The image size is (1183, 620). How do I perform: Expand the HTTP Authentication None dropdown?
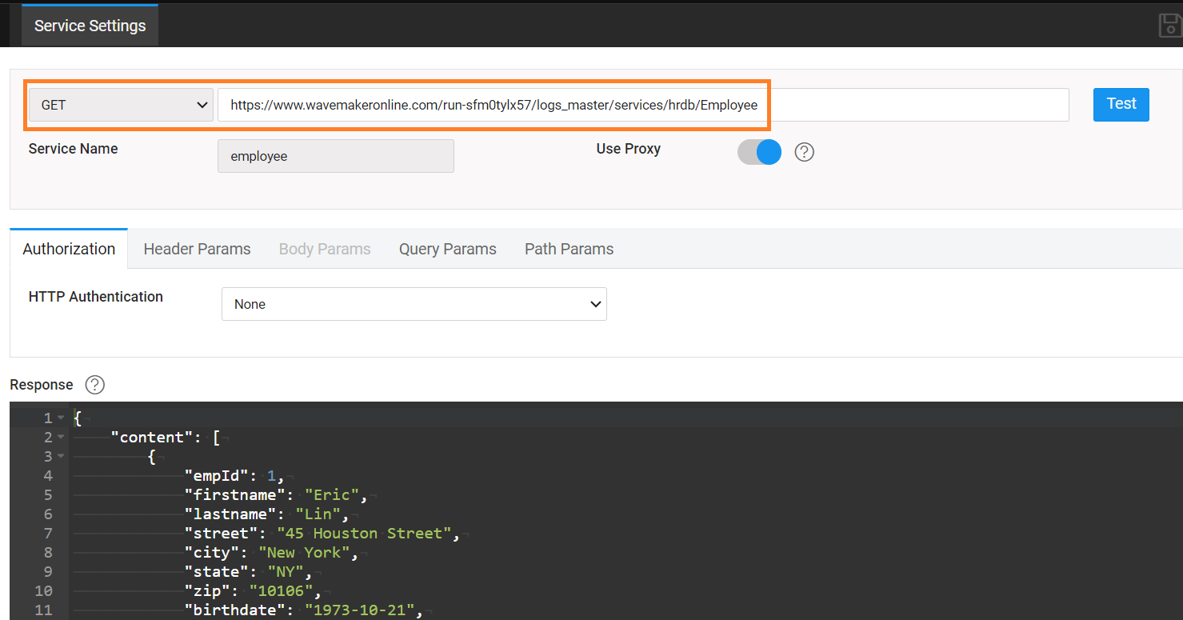[x=414, y=304]
